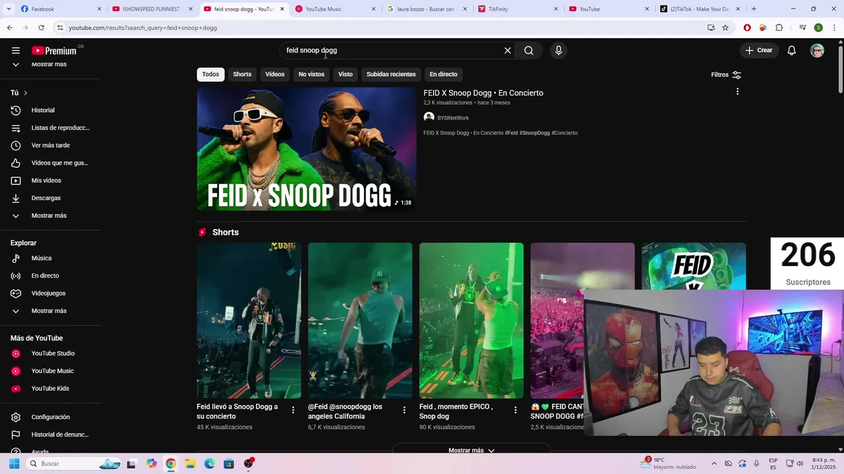Select the Todos filter chip

tap(211, 74)
